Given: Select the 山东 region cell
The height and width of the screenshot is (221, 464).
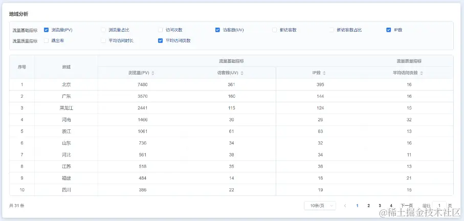Looking at the screenshot, I should 67,143.
